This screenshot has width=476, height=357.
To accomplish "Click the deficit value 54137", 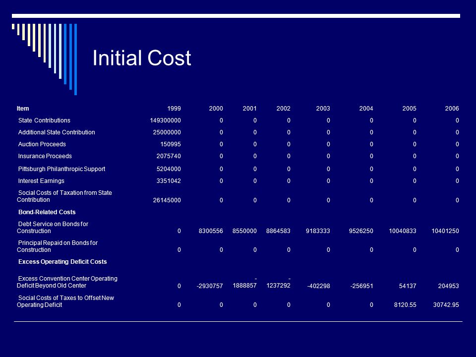I will [408, 286].
